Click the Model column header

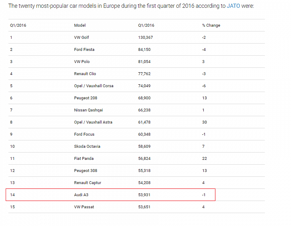80,25
